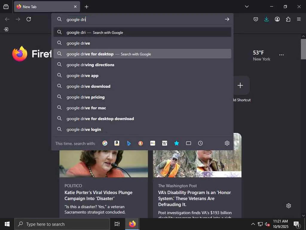Open the Pocket save icon
The width and height of the screenshot is (306, 230).
click(256, 19)
